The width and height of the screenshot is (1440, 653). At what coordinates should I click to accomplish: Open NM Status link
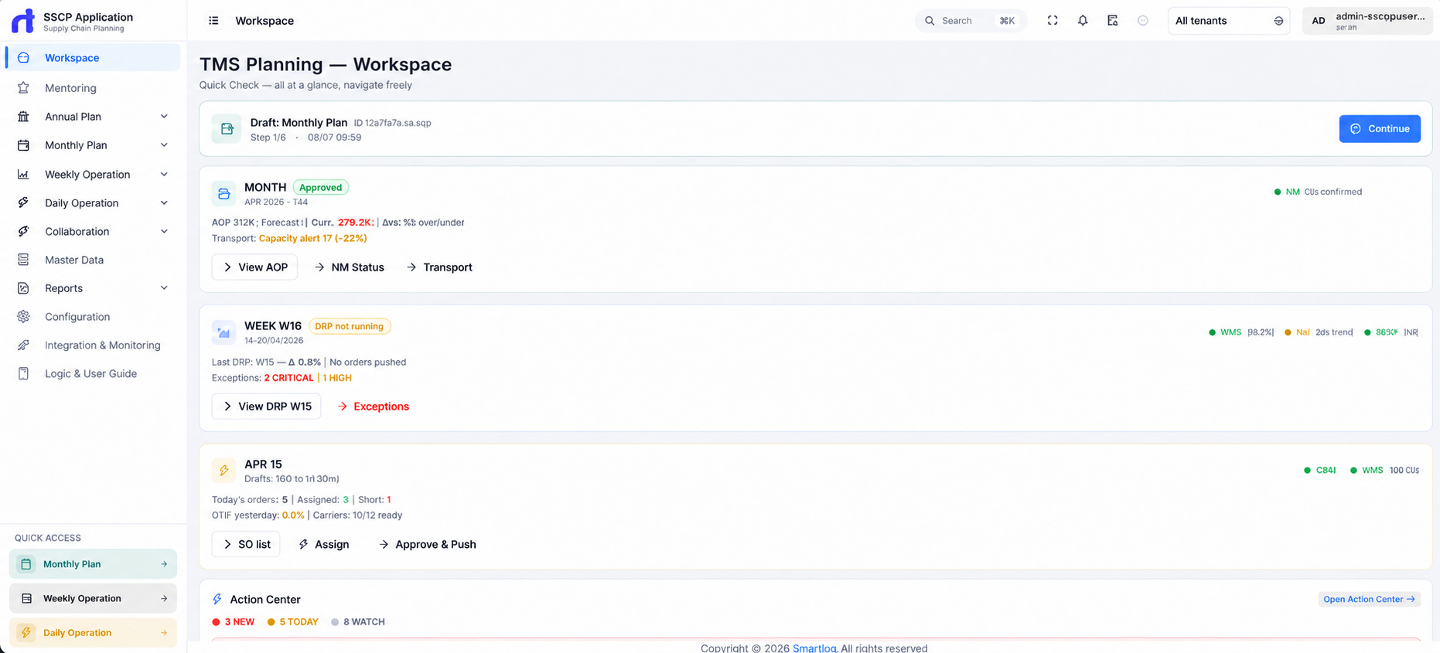pyautogui.click(x=350, y=267)
